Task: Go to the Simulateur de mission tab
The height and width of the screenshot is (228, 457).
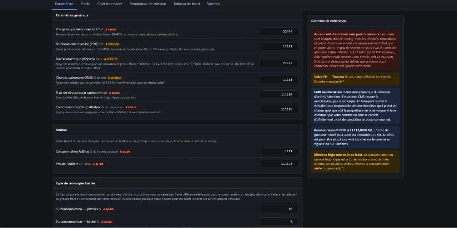Action: (x=148, y=4)
